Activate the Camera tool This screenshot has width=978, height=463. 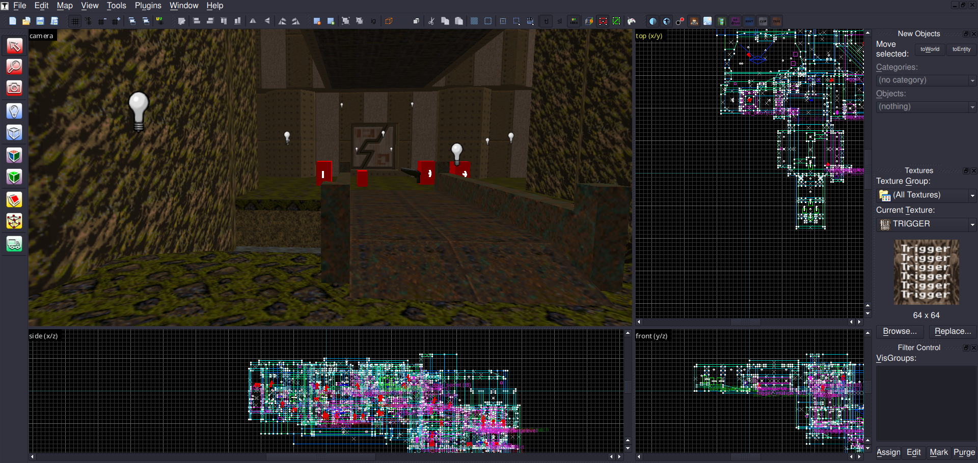(14, 88)
